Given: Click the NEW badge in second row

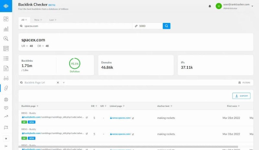Looking at the screenshot, I should click(x=31, y=138).
